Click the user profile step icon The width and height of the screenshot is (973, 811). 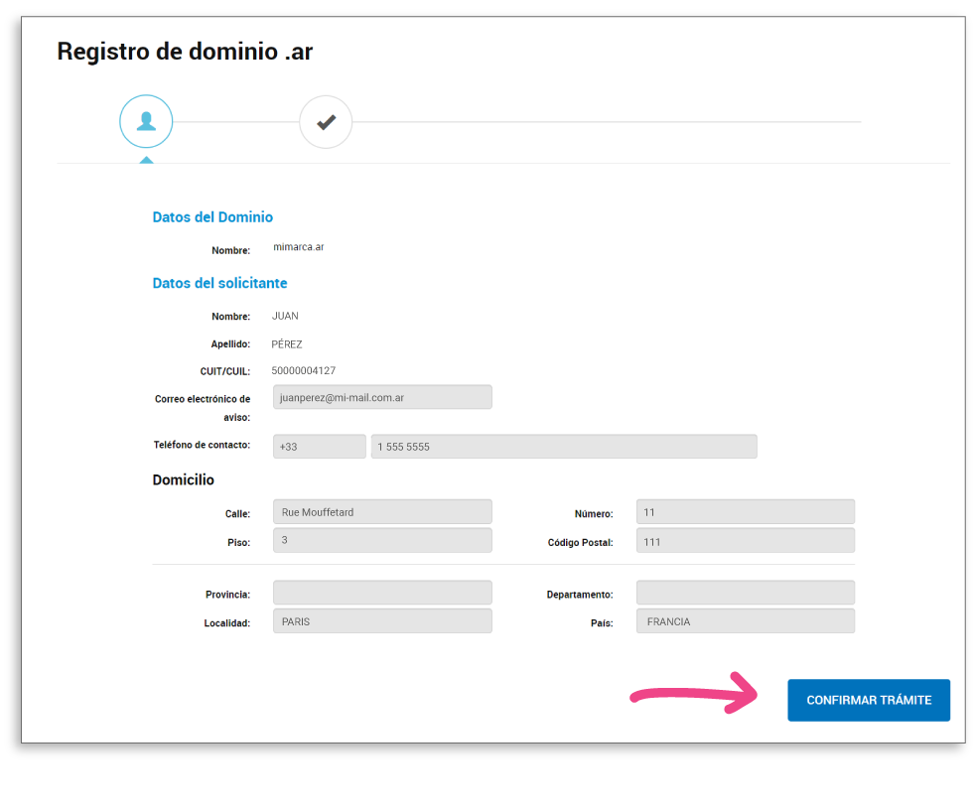(146, 122)
